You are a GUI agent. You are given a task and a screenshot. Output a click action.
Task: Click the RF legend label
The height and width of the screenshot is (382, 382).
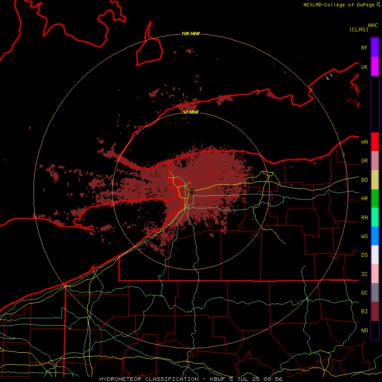click(x=365, y=48)
